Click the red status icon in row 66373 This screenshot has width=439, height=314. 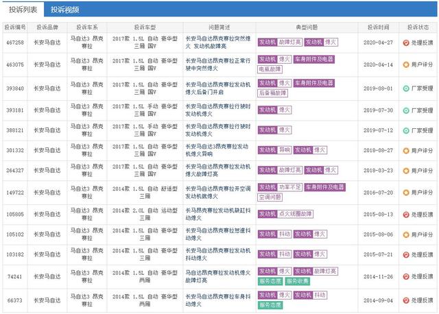406,300
